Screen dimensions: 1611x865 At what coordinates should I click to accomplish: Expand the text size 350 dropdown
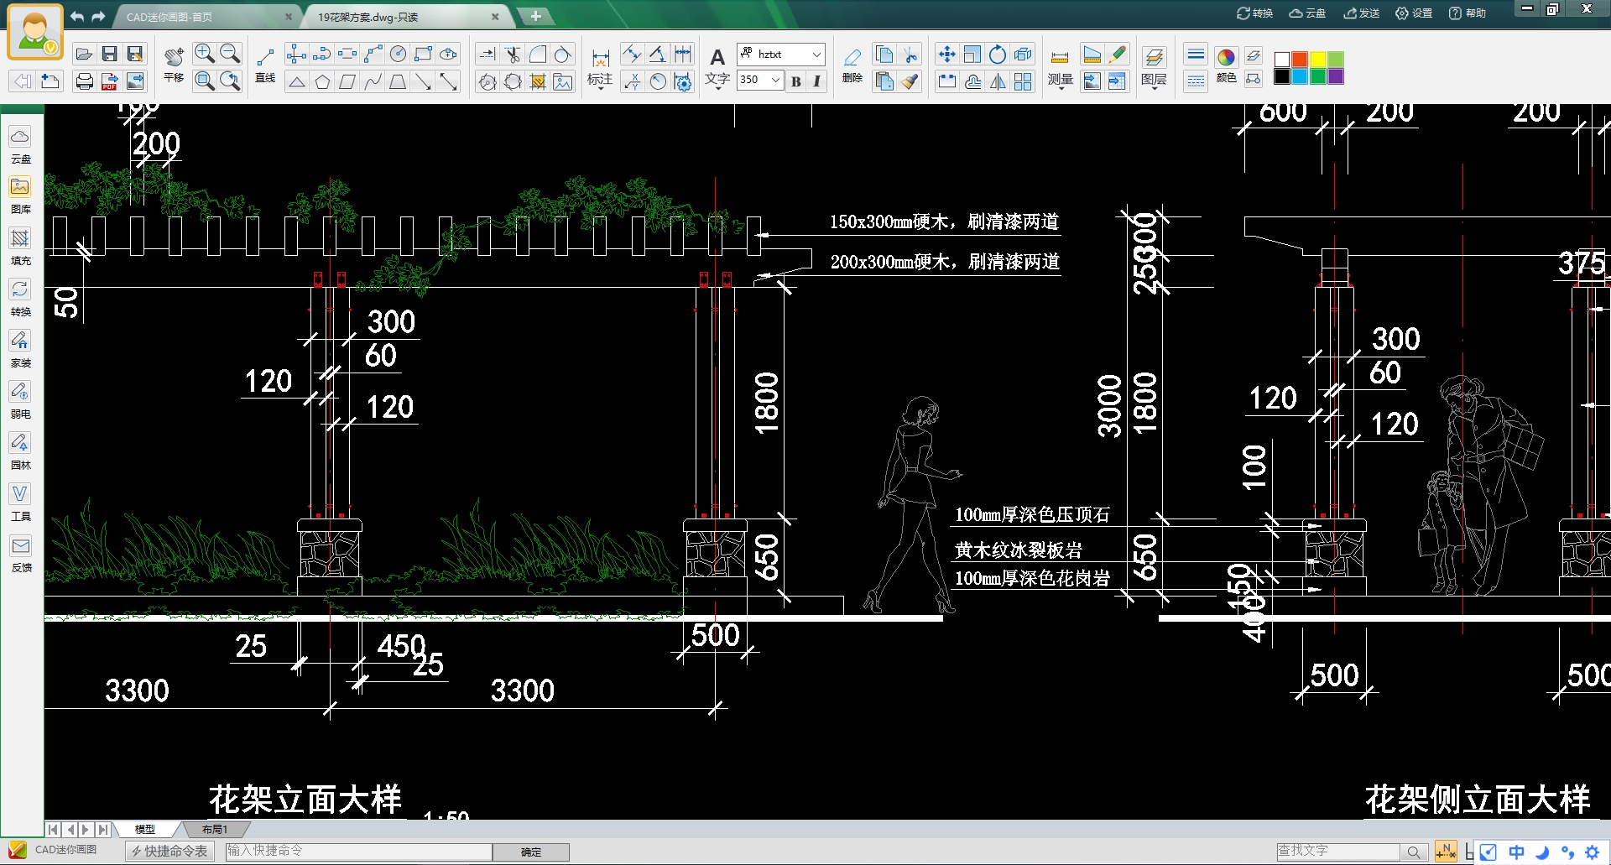coord(775,81)
